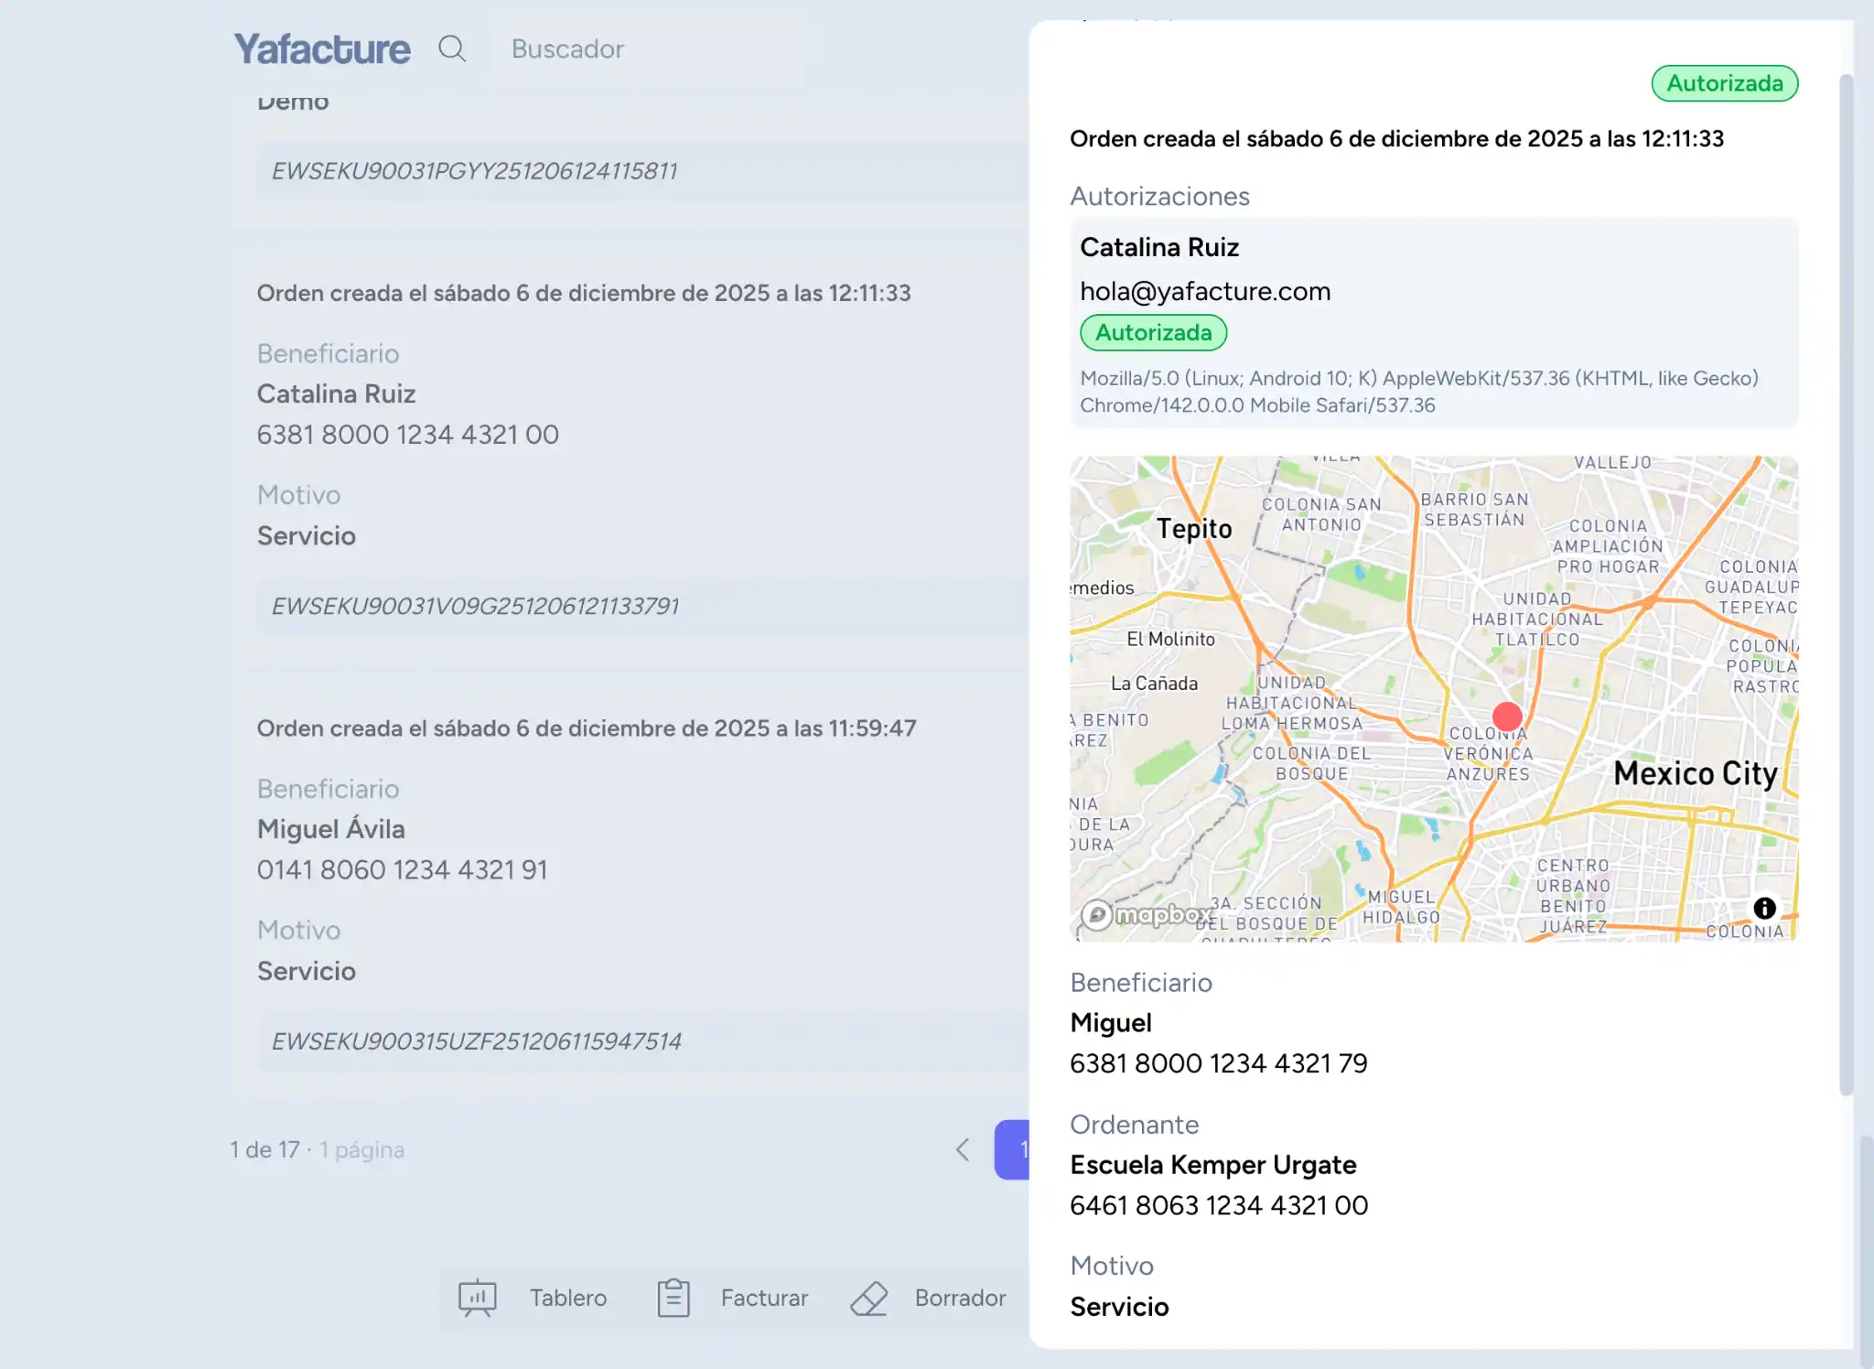
Task: Click the Autorizada badge under Catalina Ruiz
Action: pos(1153,332)
